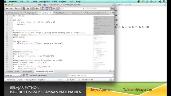Open the Code menu
This screenshot has height=96, width=171.
tap(34, 2)
